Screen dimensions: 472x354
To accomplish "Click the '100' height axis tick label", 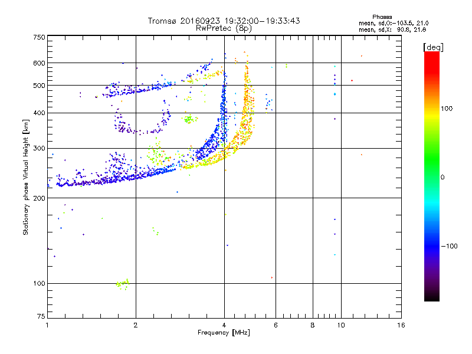I will point(40,283).
